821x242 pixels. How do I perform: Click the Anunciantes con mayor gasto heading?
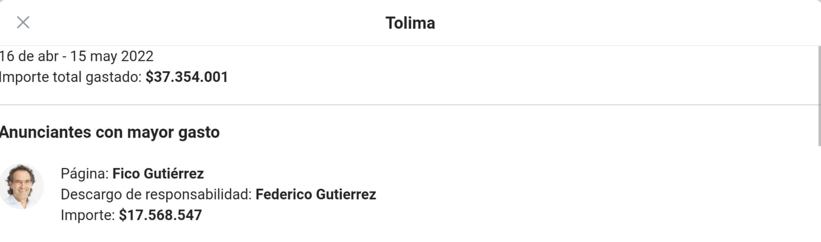pyautogui.click(x=110, y=132)
